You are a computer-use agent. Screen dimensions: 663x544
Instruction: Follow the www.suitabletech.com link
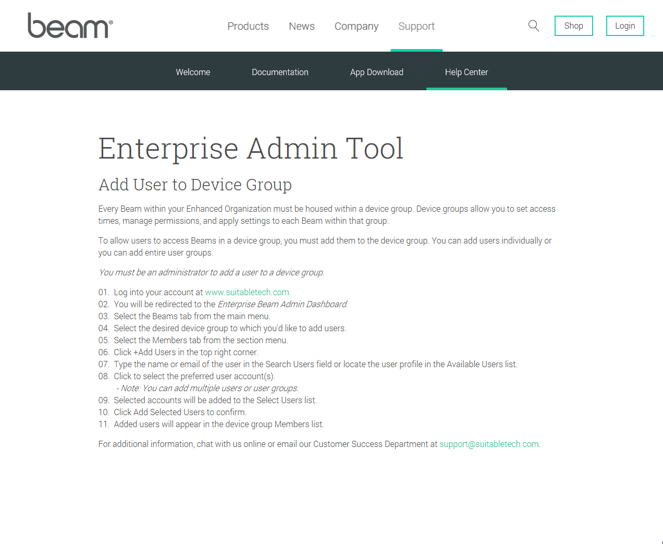tap(248, 292)
